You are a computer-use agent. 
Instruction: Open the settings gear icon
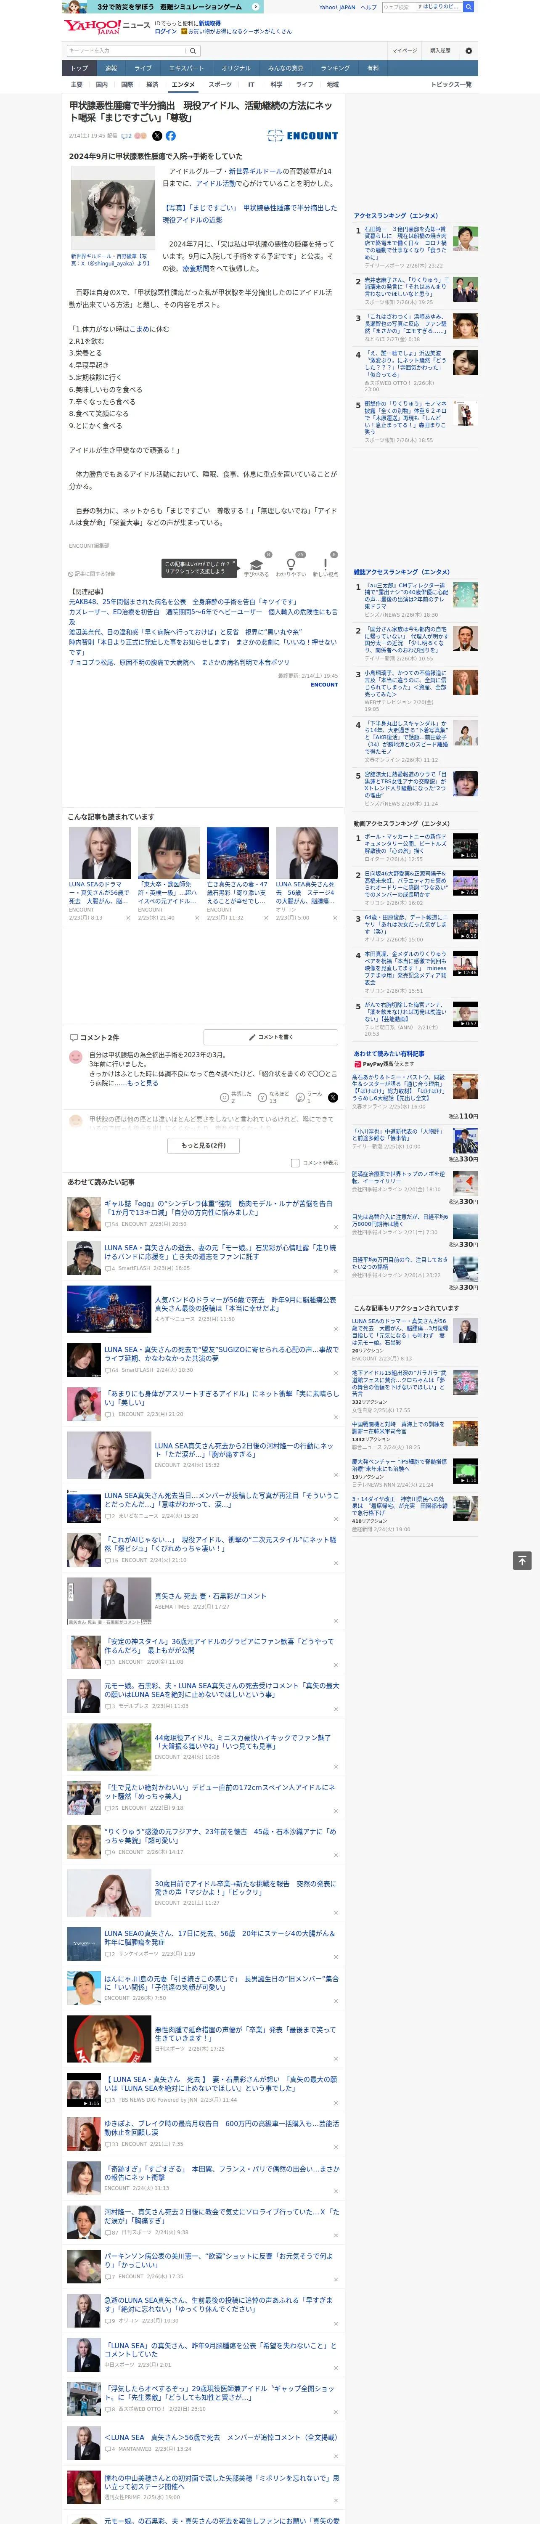tap(469, 51)
